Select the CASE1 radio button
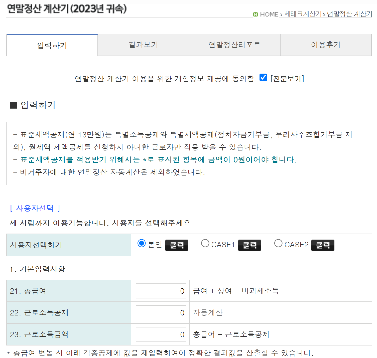377x358 pixels. click(205, 243)
